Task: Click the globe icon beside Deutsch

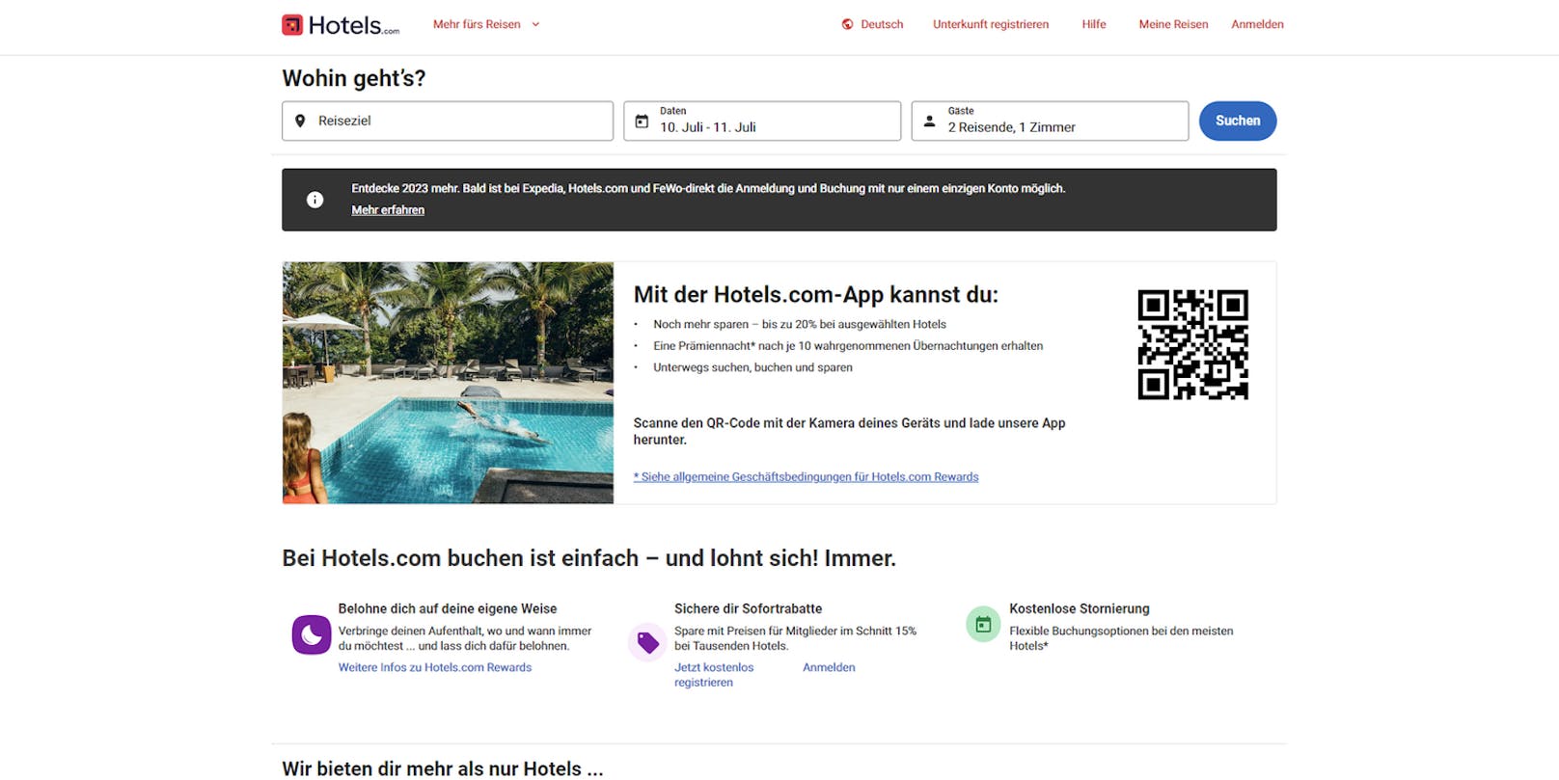Action: 847,24
